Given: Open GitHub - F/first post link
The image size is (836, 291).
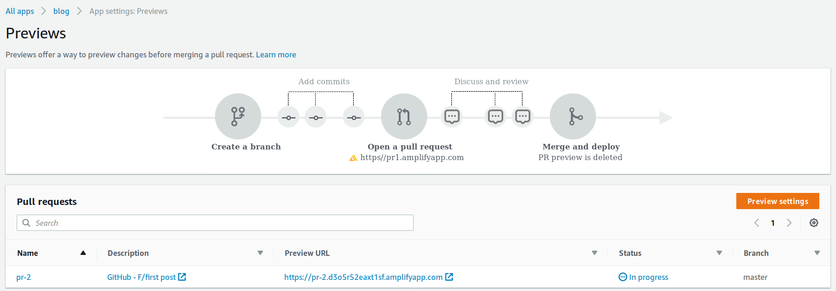Looking at the screenshot, I should point(141,277).
